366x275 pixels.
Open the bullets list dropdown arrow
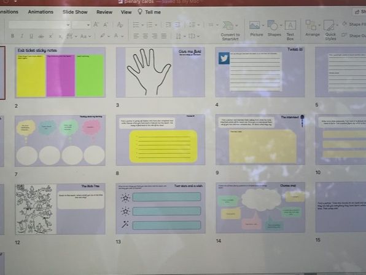point(142,25)
